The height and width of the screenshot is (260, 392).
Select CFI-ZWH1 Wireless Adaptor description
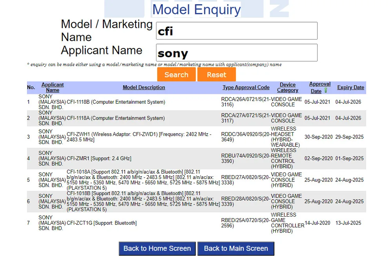(139, 137)
